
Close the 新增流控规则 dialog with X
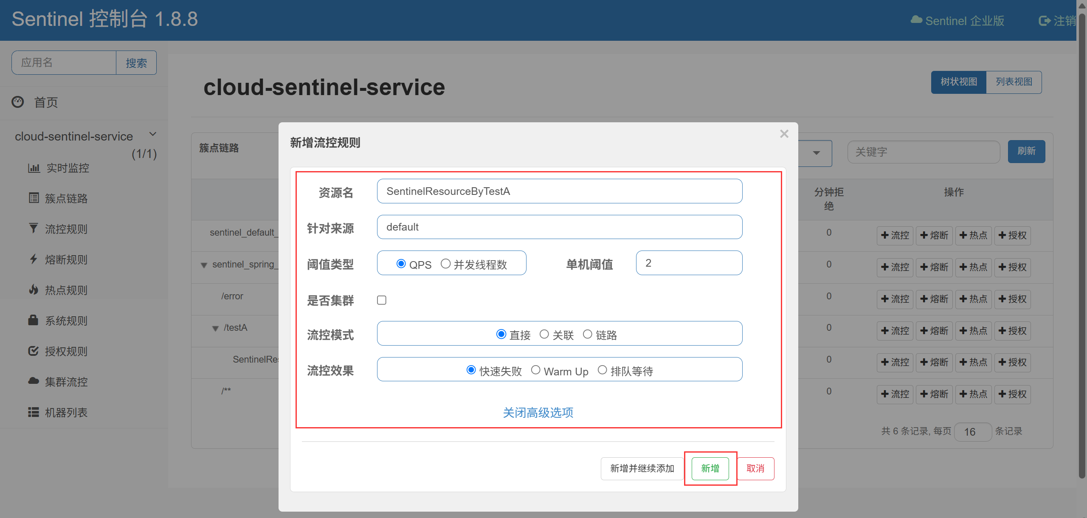[784, 134]
